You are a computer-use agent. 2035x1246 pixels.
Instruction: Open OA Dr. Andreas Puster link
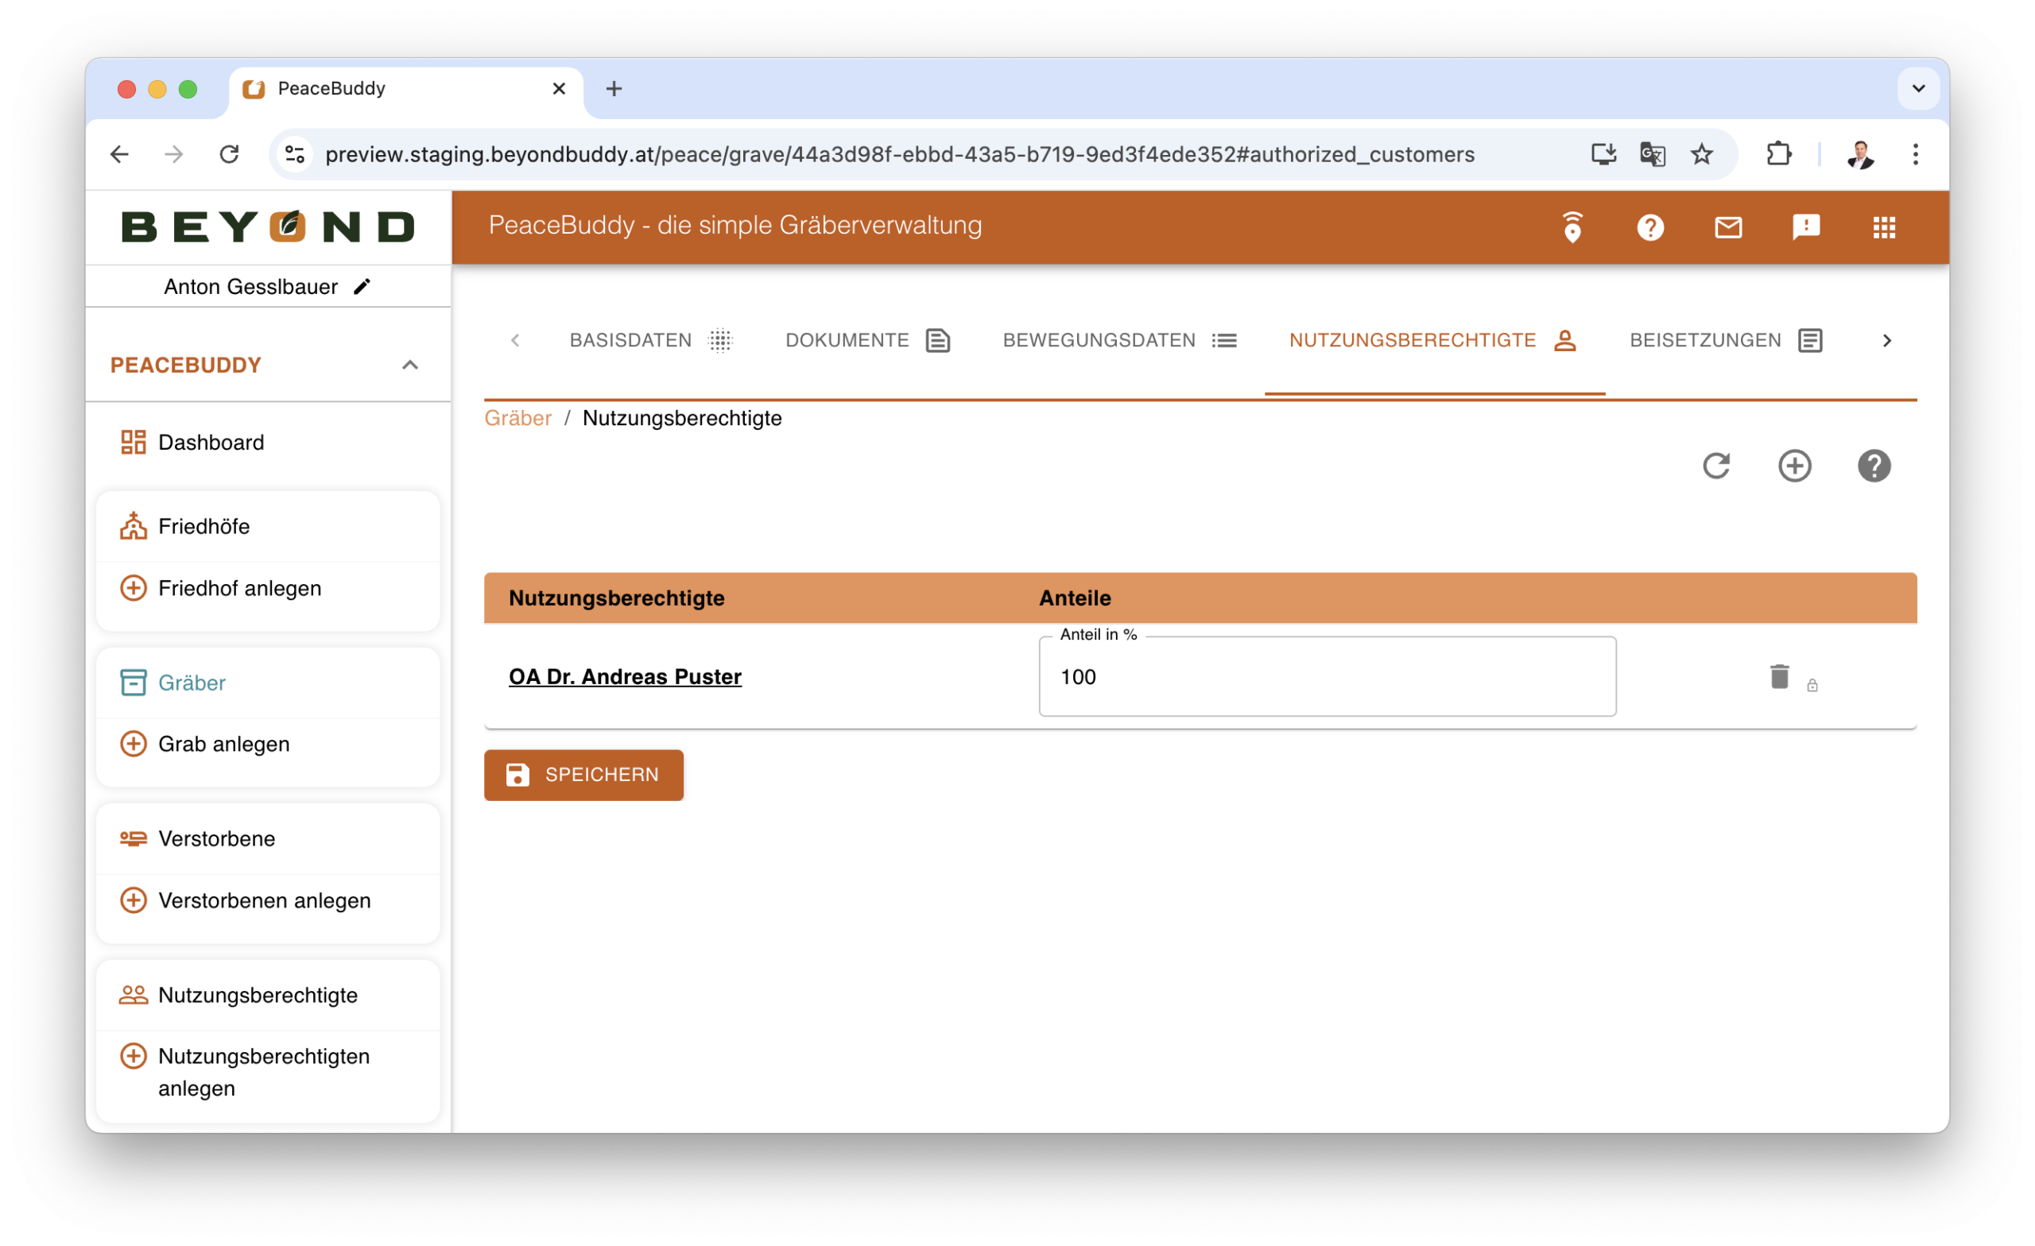tap(624, 676)
